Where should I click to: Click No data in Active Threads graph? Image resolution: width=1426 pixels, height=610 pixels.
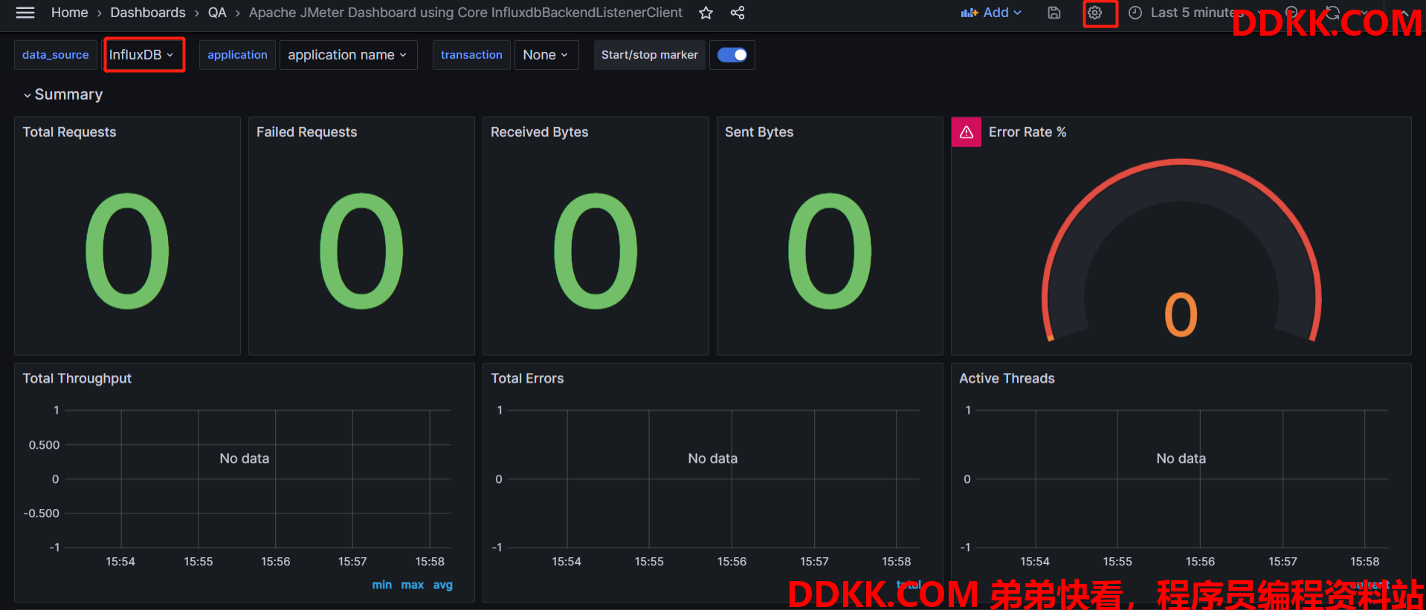[x=1181, y=459]
